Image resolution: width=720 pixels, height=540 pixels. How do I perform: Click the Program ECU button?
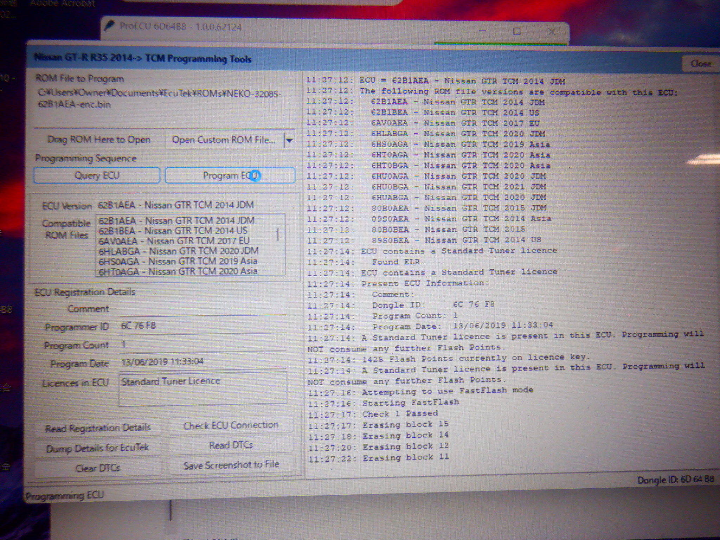click(x=230, y=175)
